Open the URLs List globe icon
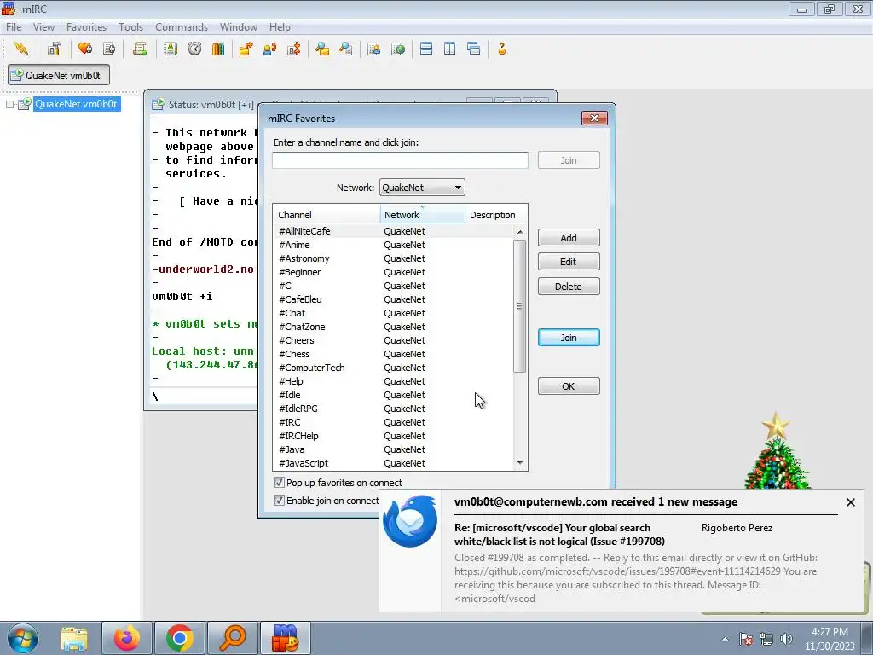Screen dimensions: 873x655 (398, 49)
